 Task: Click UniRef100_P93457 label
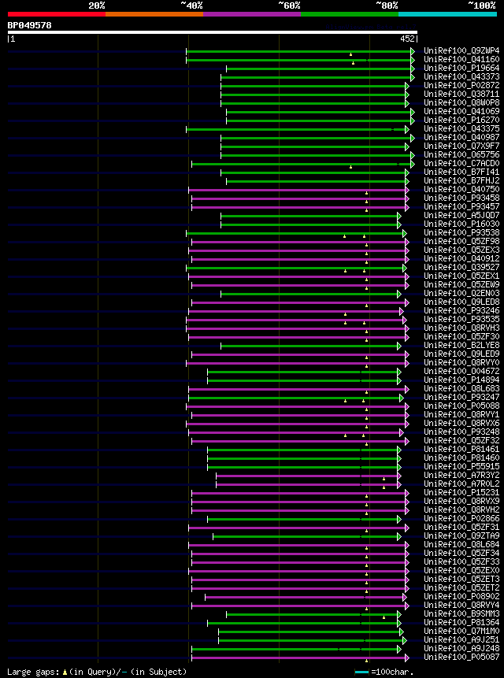pyautogui.click(x=461, y=206)
